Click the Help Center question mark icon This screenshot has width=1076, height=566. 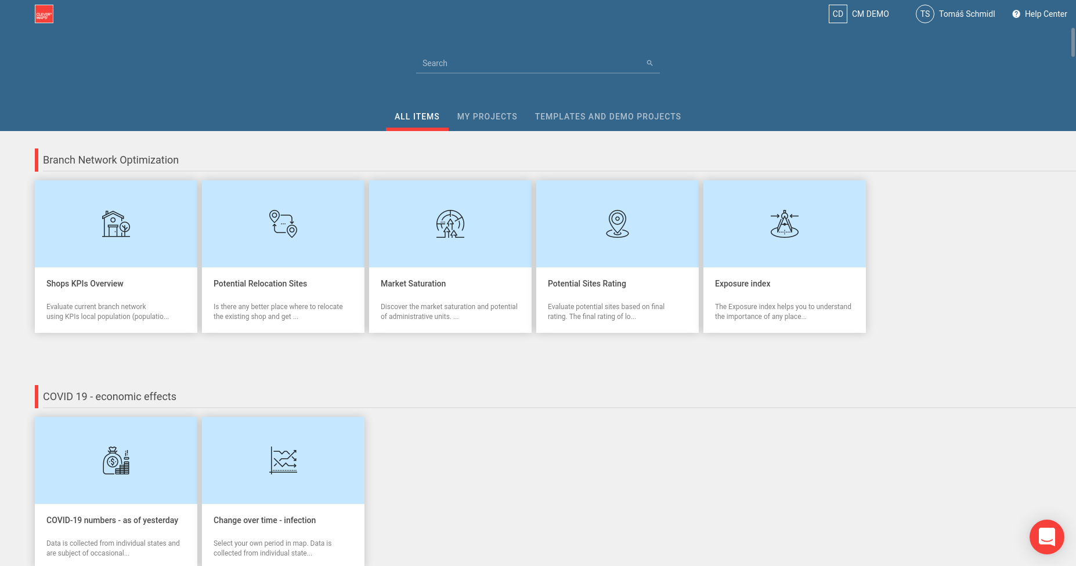click(1016, 14)
